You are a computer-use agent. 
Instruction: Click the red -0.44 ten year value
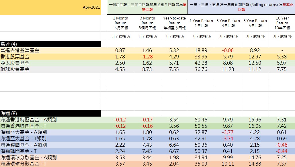282,151
